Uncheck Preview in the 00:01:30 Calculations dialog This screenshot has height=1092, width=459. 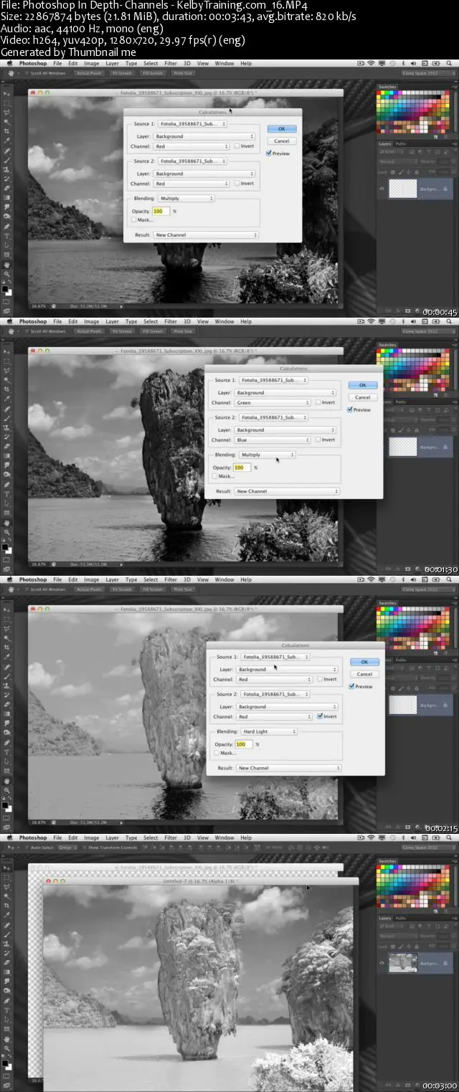pyautogui.click(x=349, y=409)
